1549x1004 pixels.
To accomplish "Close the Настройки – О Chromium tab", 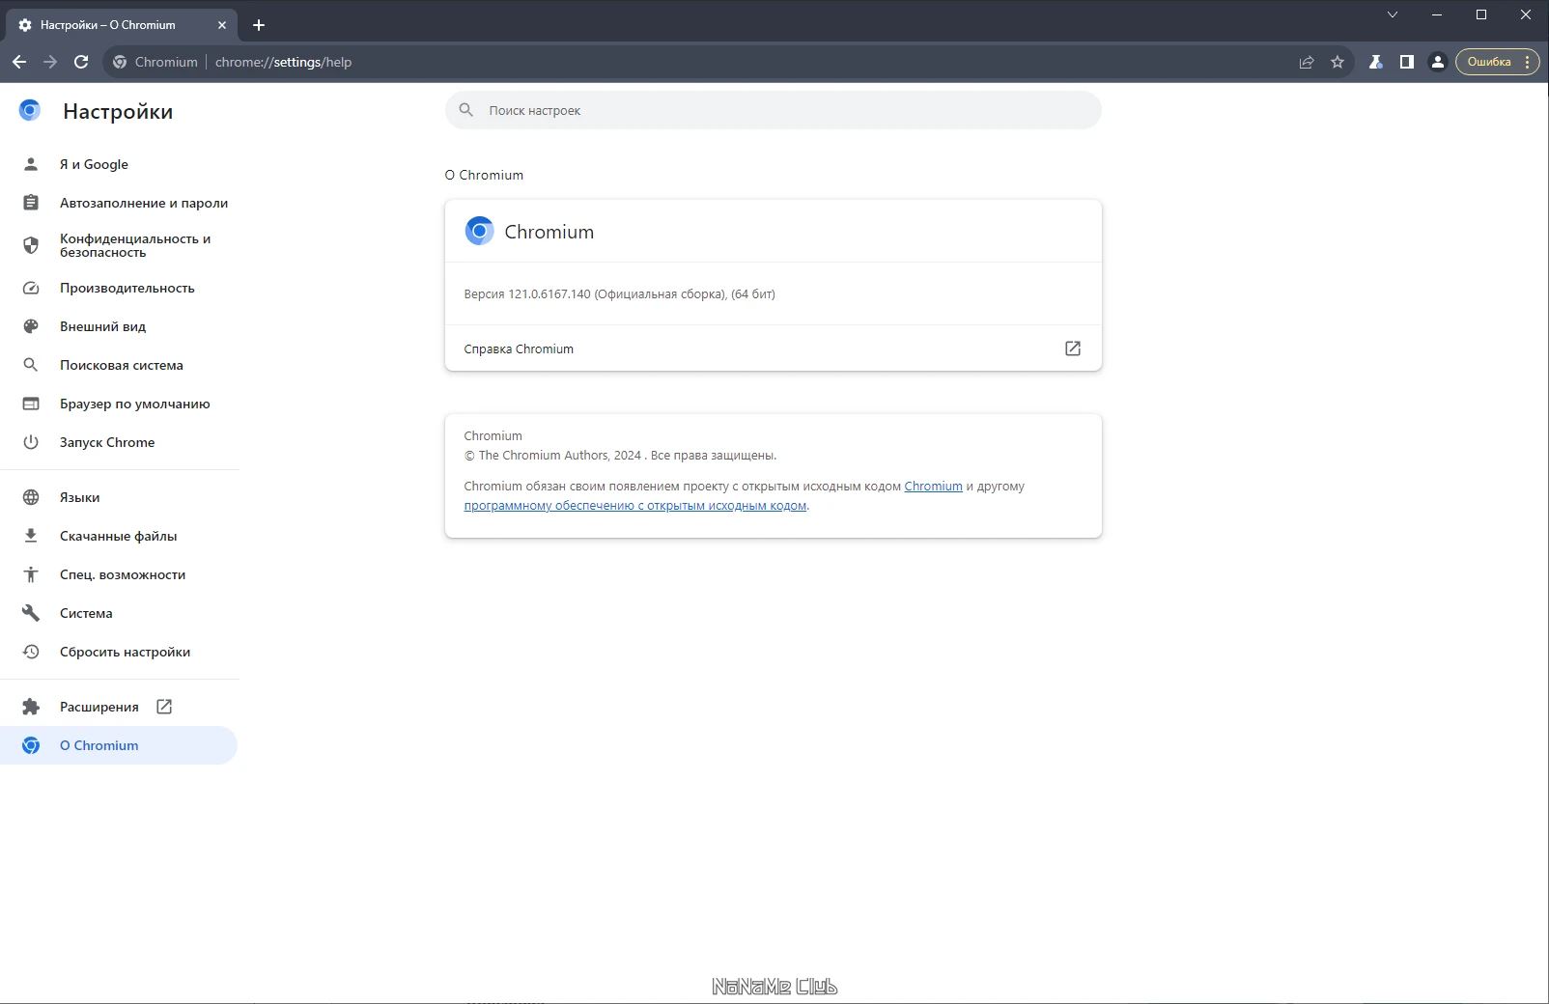I will tap(222, 25).
